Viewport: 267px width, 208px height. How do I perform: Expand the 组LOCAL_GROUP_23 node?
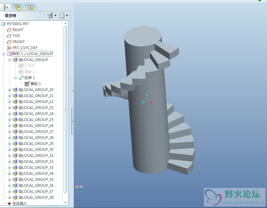tap(10, 108)
